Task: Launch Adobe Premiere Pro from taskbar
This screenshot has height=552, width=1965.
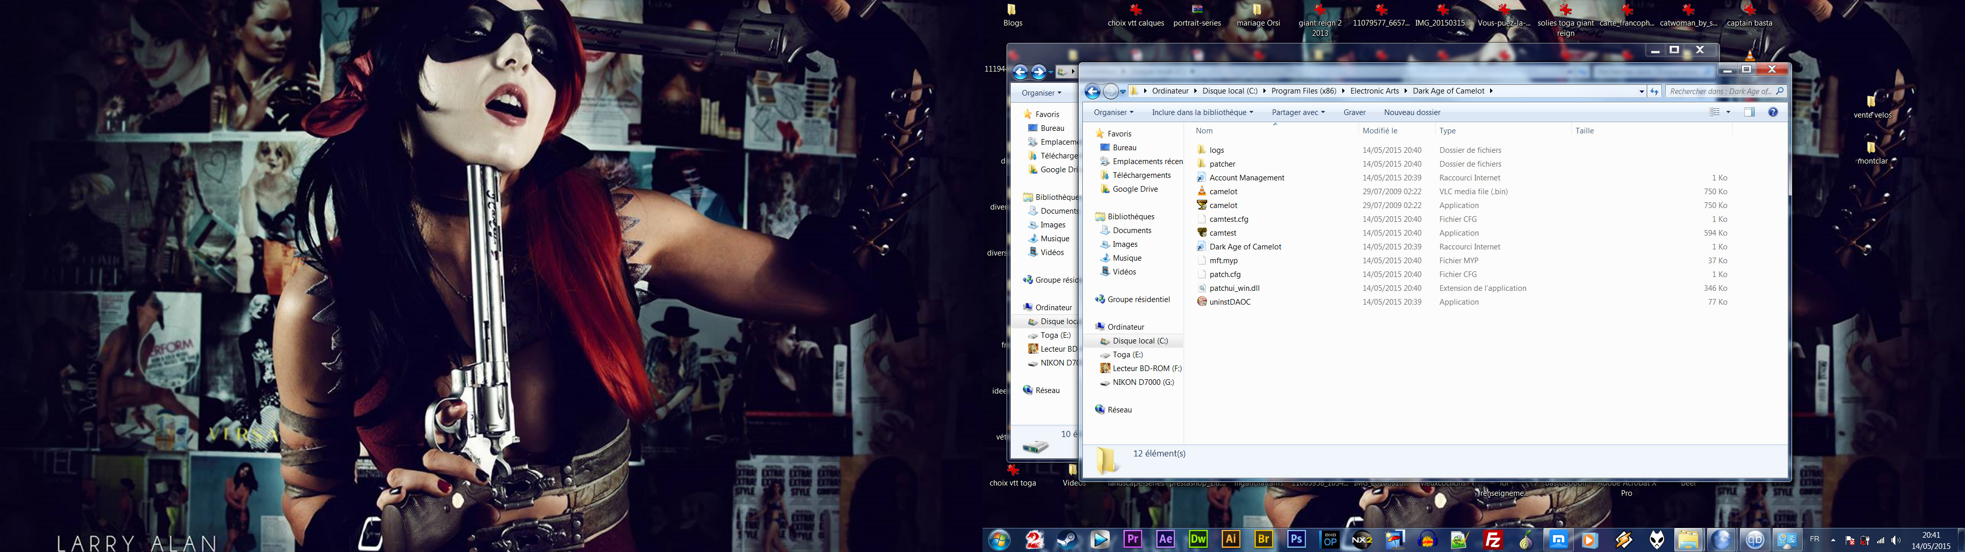Action: 1133,540
